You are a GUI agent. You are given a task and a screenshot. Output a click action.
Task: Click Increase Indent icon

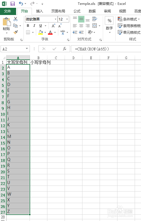[81, 32]
